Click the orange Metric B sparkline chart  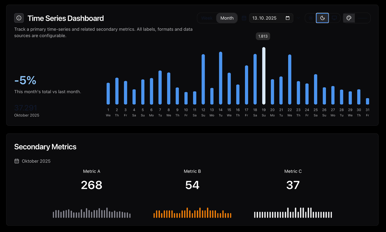coord(192,213)
